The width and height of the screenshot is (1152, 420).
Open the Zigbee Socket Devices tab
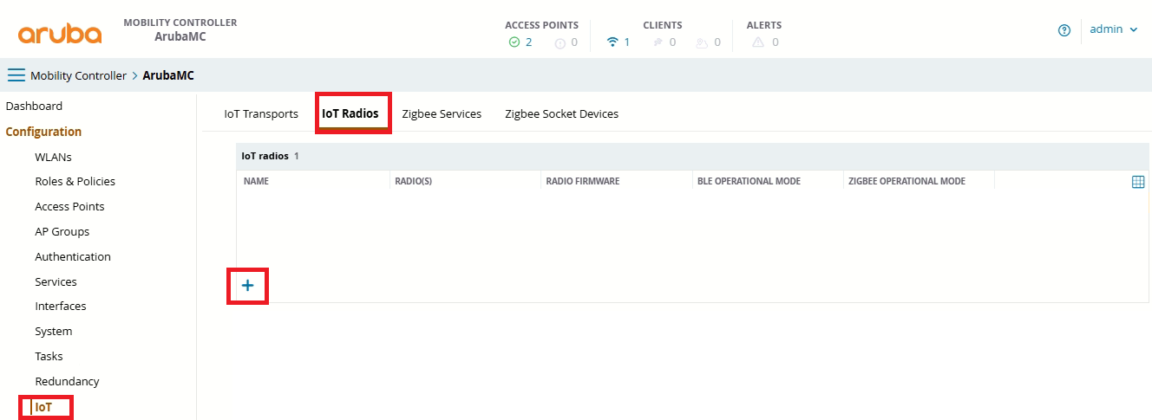click(x=562, y=113)
